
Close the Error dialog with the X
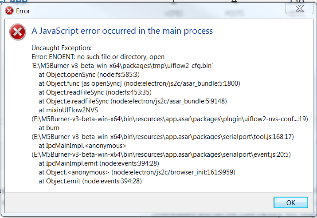(299, 8)
